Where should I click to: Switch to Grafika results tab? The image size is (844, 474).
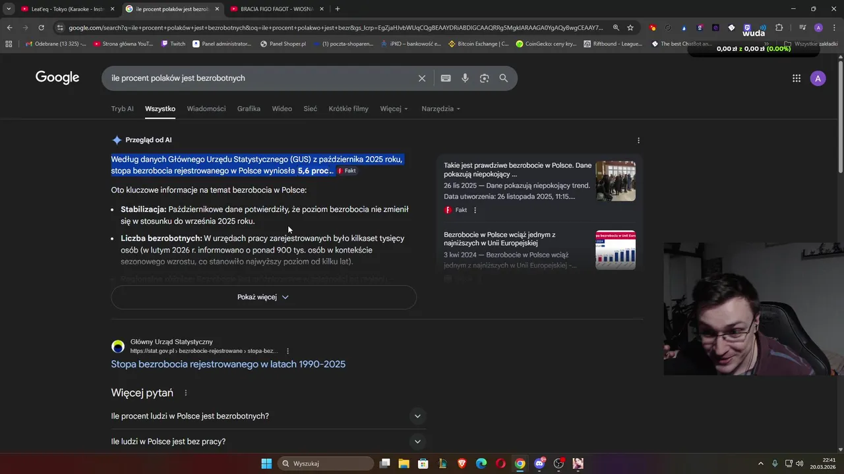(x=249, y=109)
